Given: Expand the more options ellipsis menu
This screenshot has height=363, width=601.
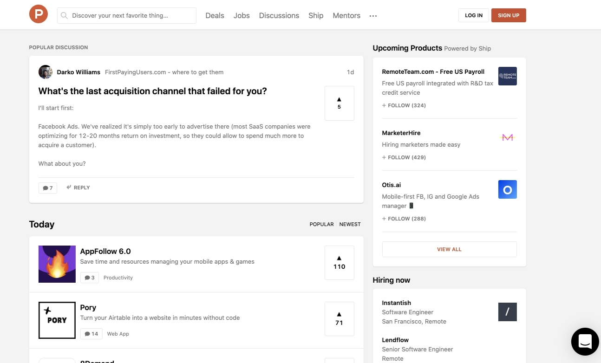Looking at the screenshot, I should [x=373, y=16].
